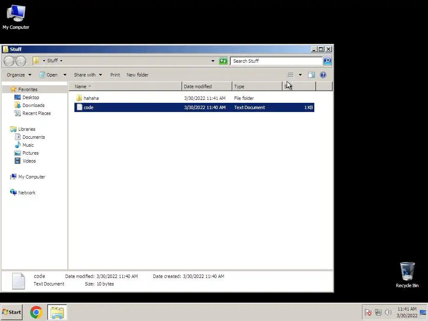
Task: Sort by the Type column header
Action: [x=257, y=87]
